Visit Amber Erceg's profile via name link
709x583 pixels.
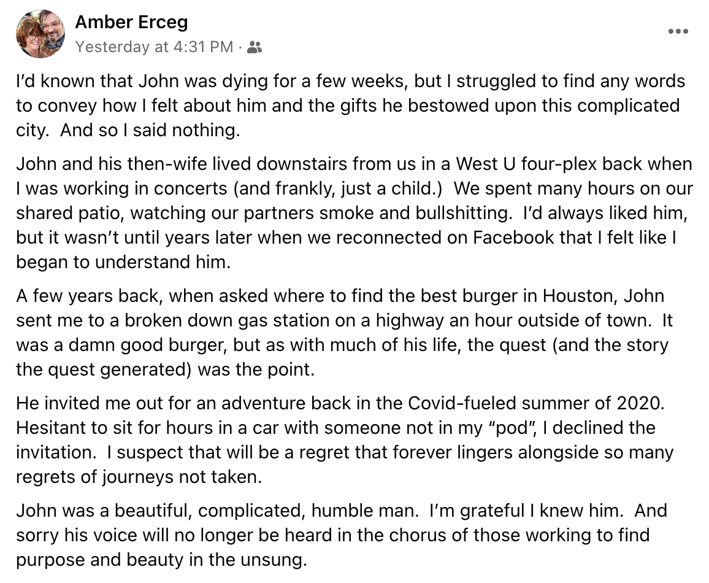pos(131,21)
